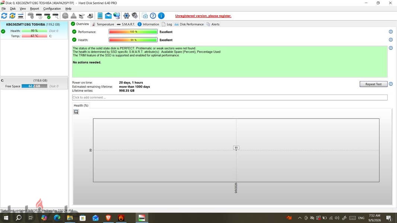The width and height of the screenshot is (397, 223).
Task: Click the 'No actions needed.' text
Action: point(87,62)
